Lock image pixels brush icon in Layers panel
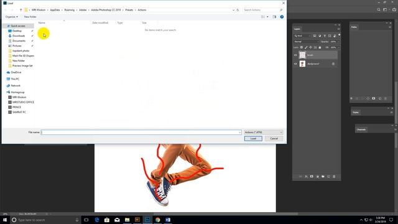 306,47
